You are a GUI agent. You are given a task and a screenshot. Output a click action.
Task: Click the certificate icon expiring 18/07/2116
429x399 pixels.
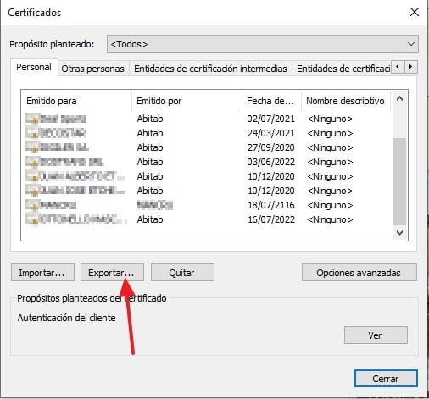[x=32, y=205]
